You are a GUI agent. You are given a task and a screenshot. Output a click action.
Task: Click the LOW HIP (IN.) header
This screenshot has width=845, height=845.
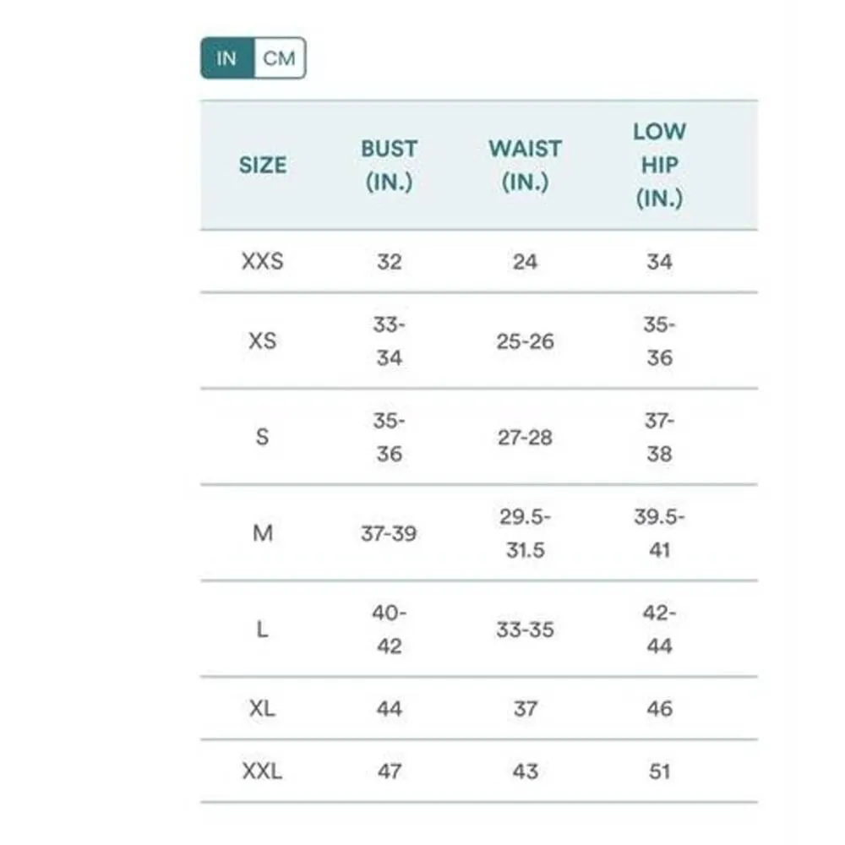pos(659,165)
